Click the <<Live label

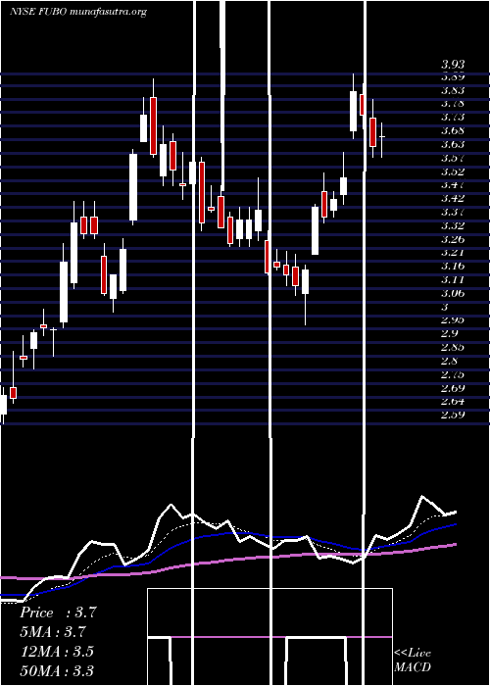click(413, 654)
